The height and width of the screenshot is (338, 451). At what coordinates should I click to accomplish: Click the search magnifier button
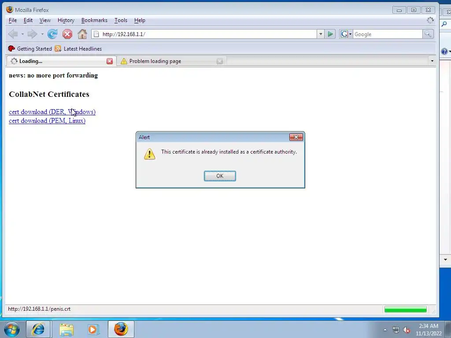(428, 34)
